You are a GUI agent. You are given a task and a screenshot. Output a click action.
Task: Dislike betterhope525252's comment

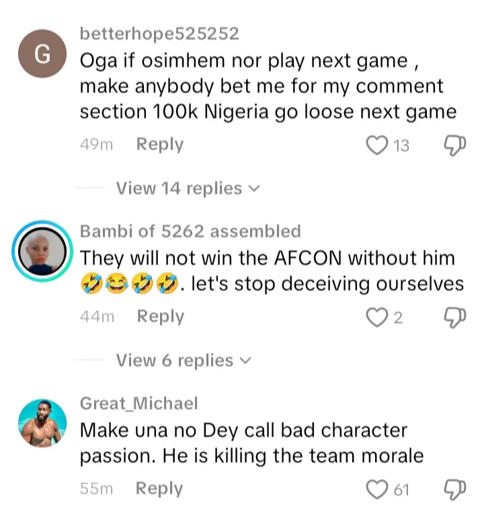(455, 145)
